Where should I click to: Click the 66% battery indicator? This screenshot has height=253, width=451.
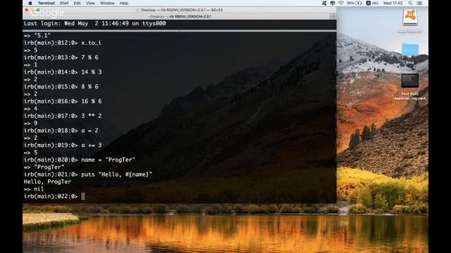click(x=354, y=3)
